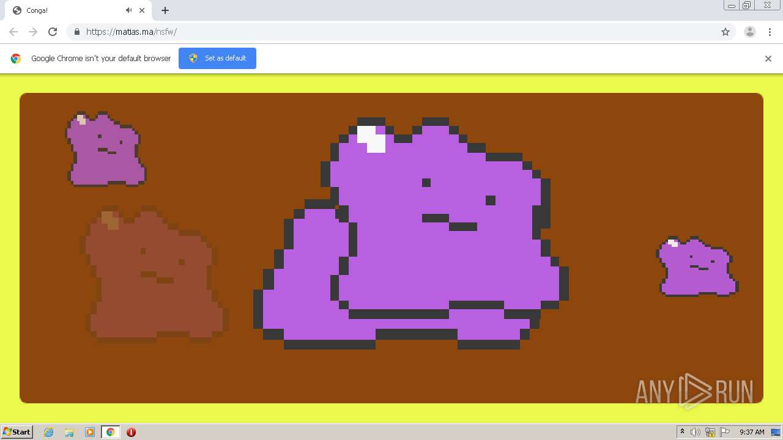Click the 9:37 AM clock
The image size is (783, 440).
point(752,432)
